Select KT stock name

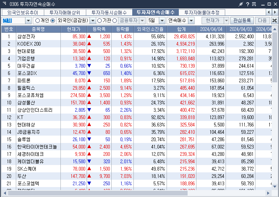coord(20,117)
